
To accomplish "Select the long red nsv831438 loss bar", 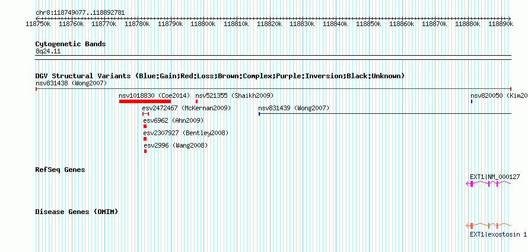I will [273, 89].
